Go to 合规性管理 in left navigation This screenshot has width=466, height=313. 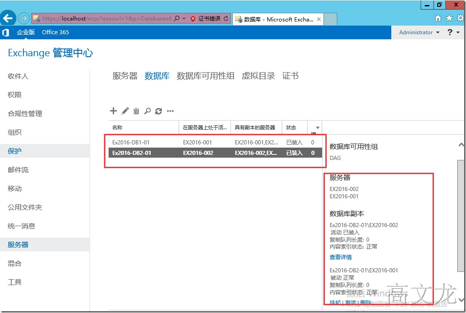(25, 113)
